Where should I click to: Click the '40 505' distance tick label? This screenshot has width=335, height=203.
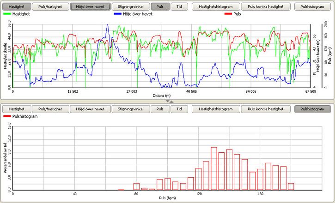(x=191, y=91)
